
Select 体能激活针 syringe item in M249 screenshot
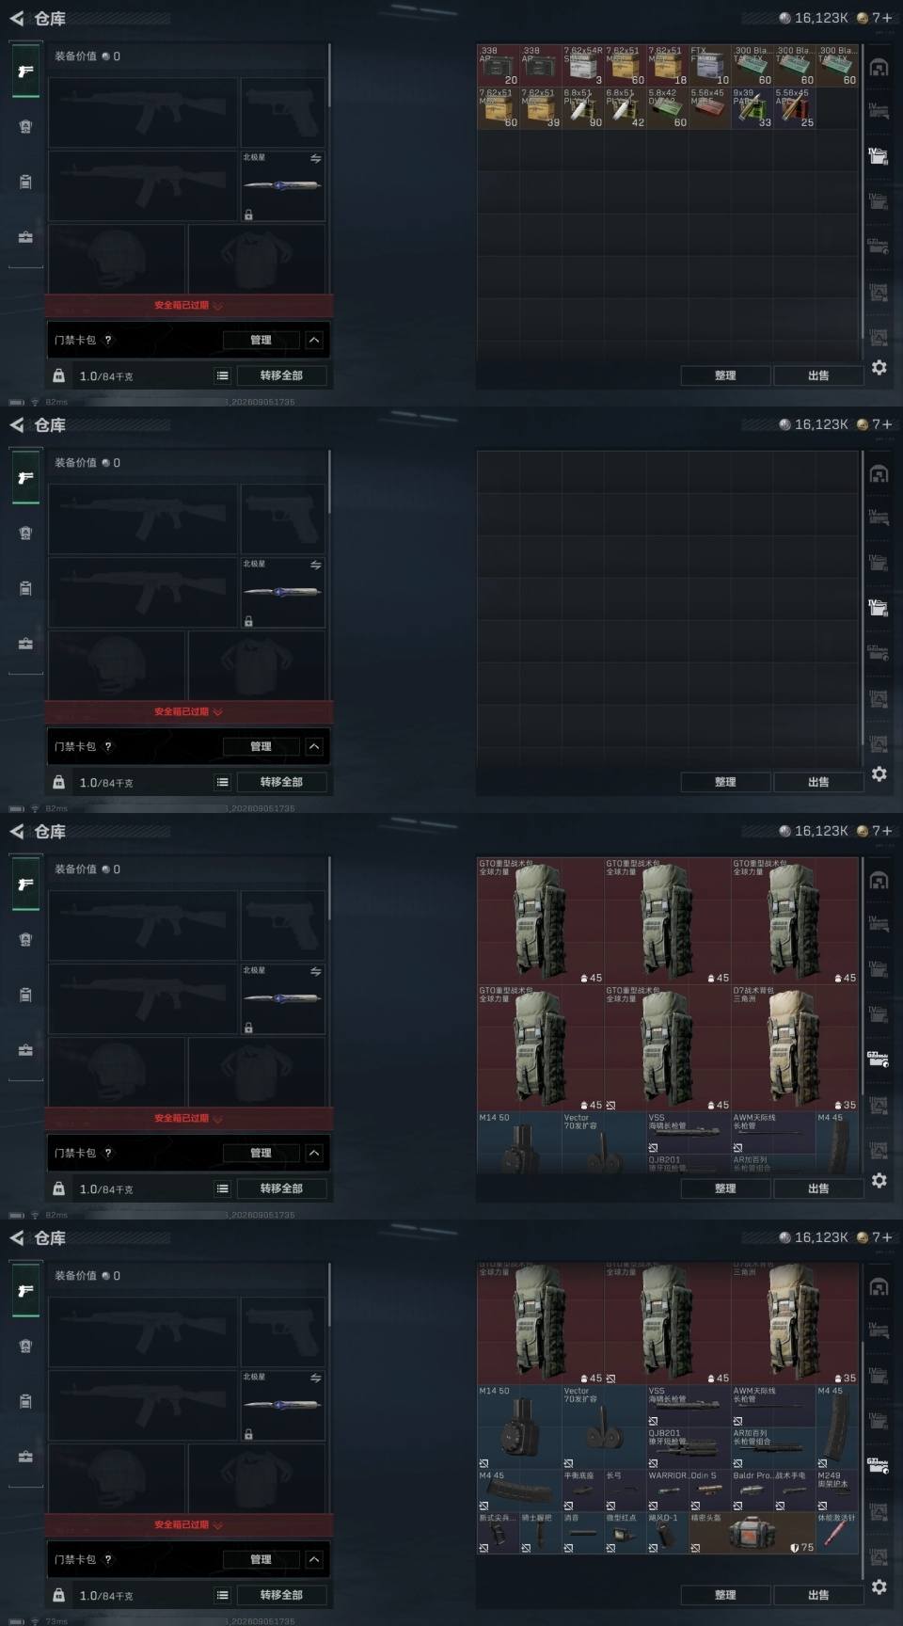coord(836,1532)
